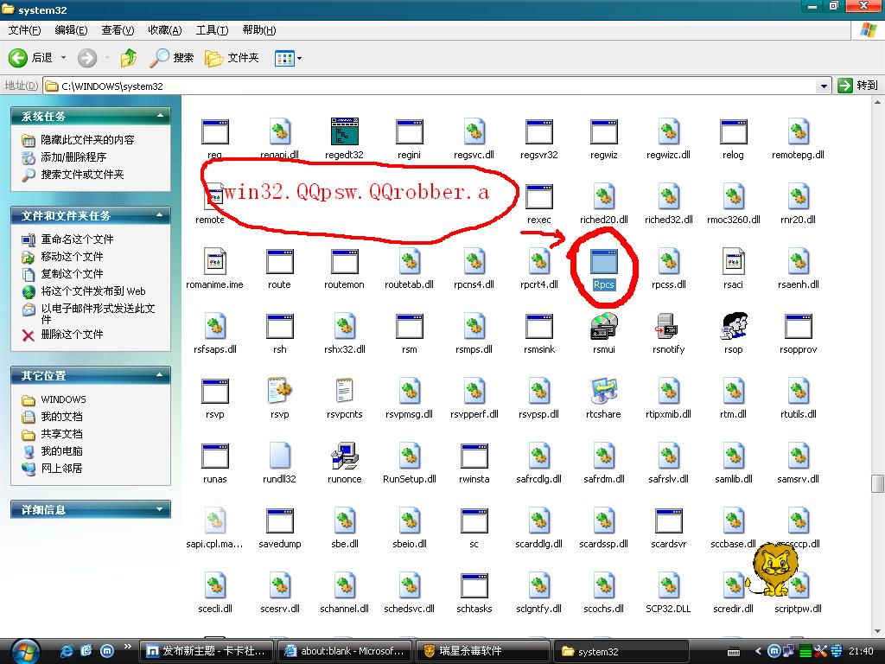Select the rtcshare file icon
Viewport: 885px width, 664px height.
point(603,392)
